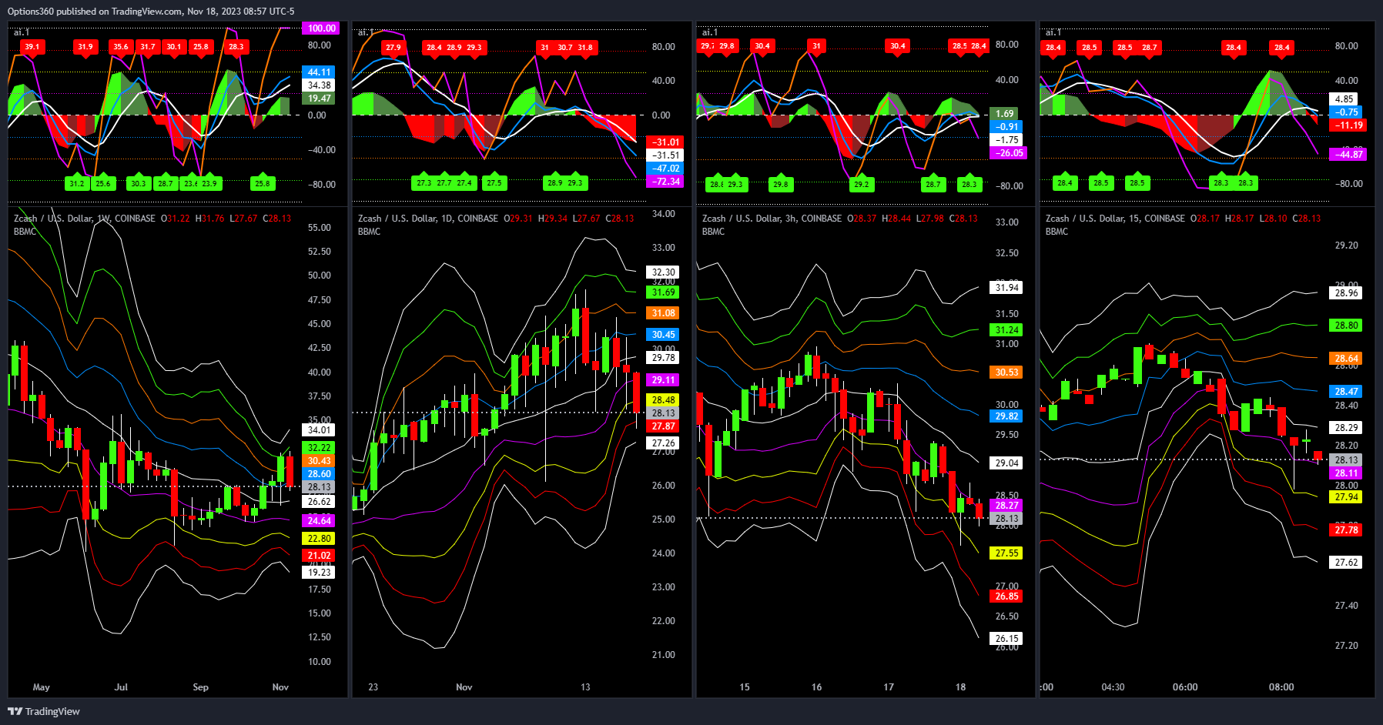Select the red 35.6 signal marker
The height and width of the screenshot is (725, 1383).
click(121, 47)
